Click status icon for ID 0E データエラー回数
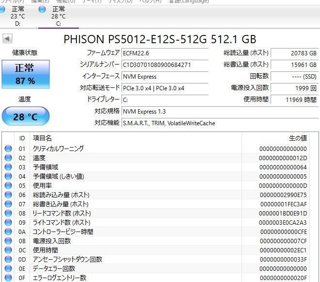 tap(8, 268)
